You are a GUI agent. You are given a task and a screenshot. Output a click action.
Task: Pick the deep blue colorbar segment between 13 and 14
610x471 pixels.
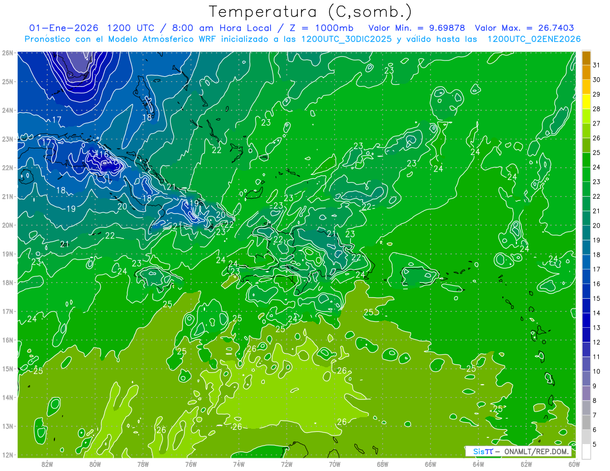586,321
